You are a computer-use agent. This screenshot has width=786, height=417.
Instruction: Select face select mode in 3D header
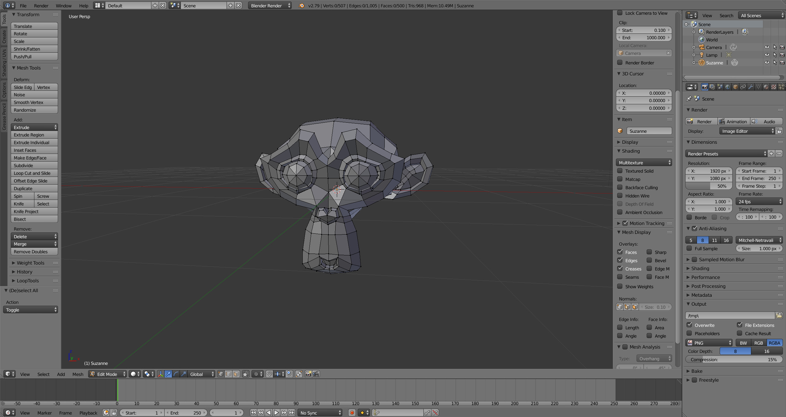(x=236, y=374)
